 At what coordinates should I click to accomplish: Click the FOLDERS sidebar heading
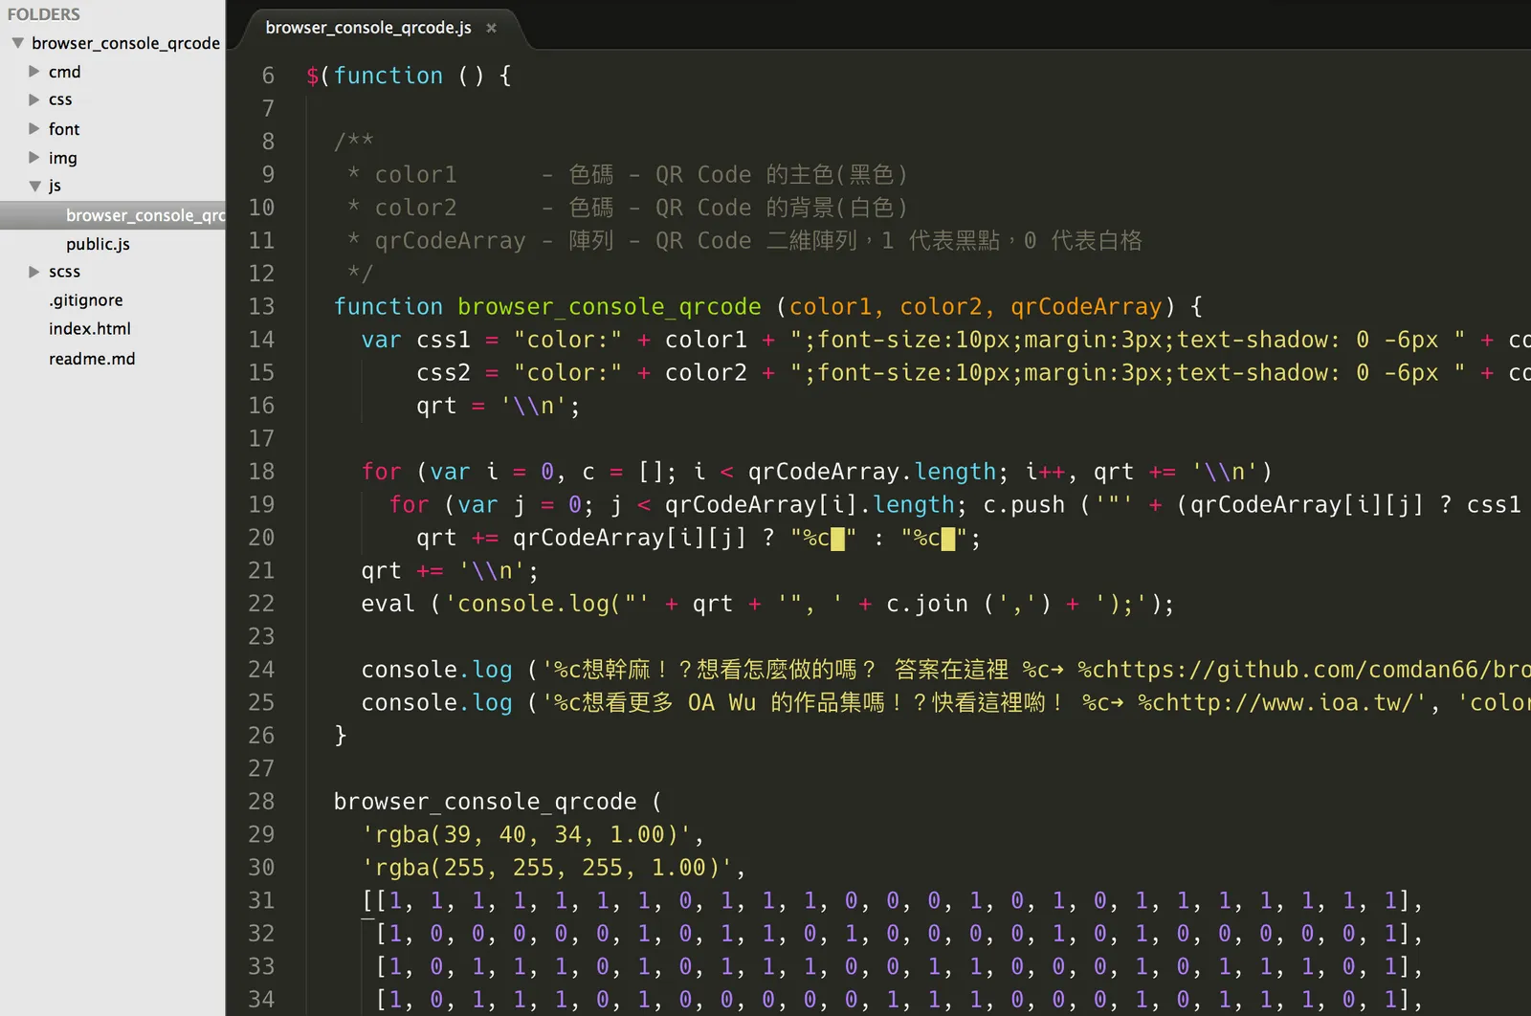coord(44,14)
